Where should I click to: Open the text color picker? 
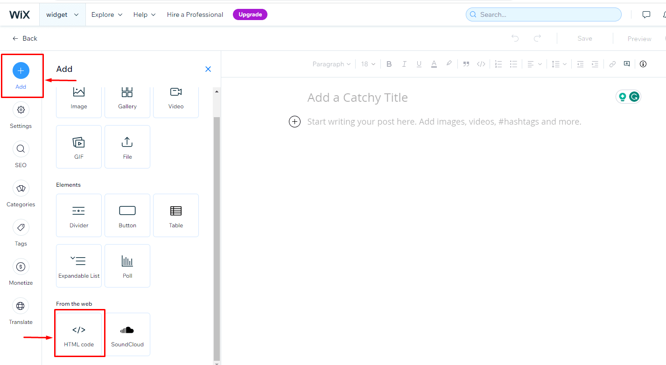(x=434, y=64)
